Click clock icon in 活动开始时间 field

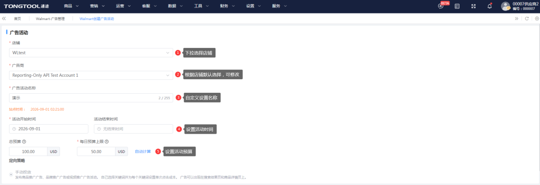(x=14, y=129)
